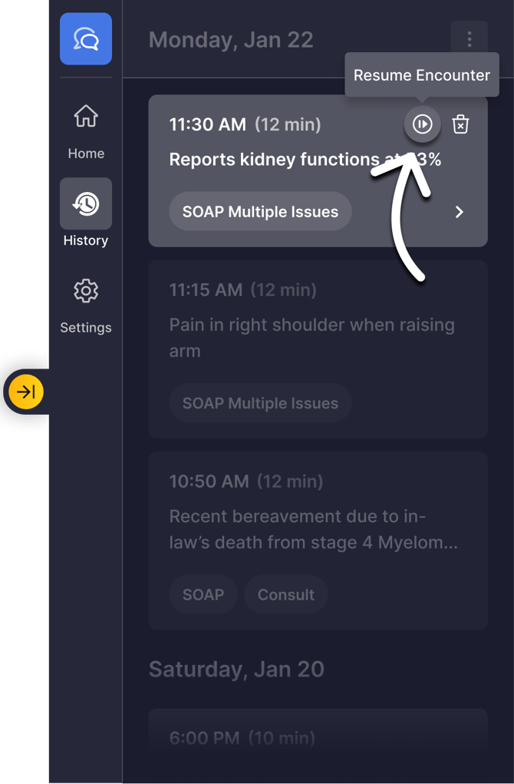The width and height of the screenshot is (514, 784).
Task: Open the History section
Action: point(86,203)
